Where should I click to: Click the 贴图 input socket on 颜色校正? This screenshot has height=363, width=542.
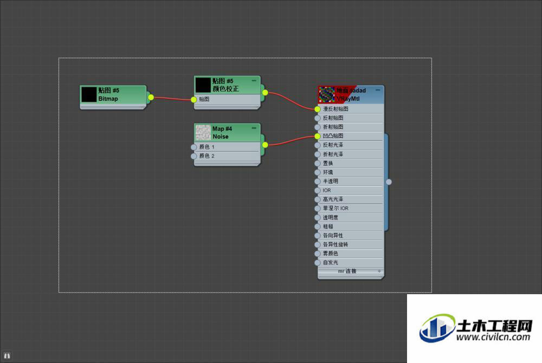pyautogui.click(x=193, y=100)
